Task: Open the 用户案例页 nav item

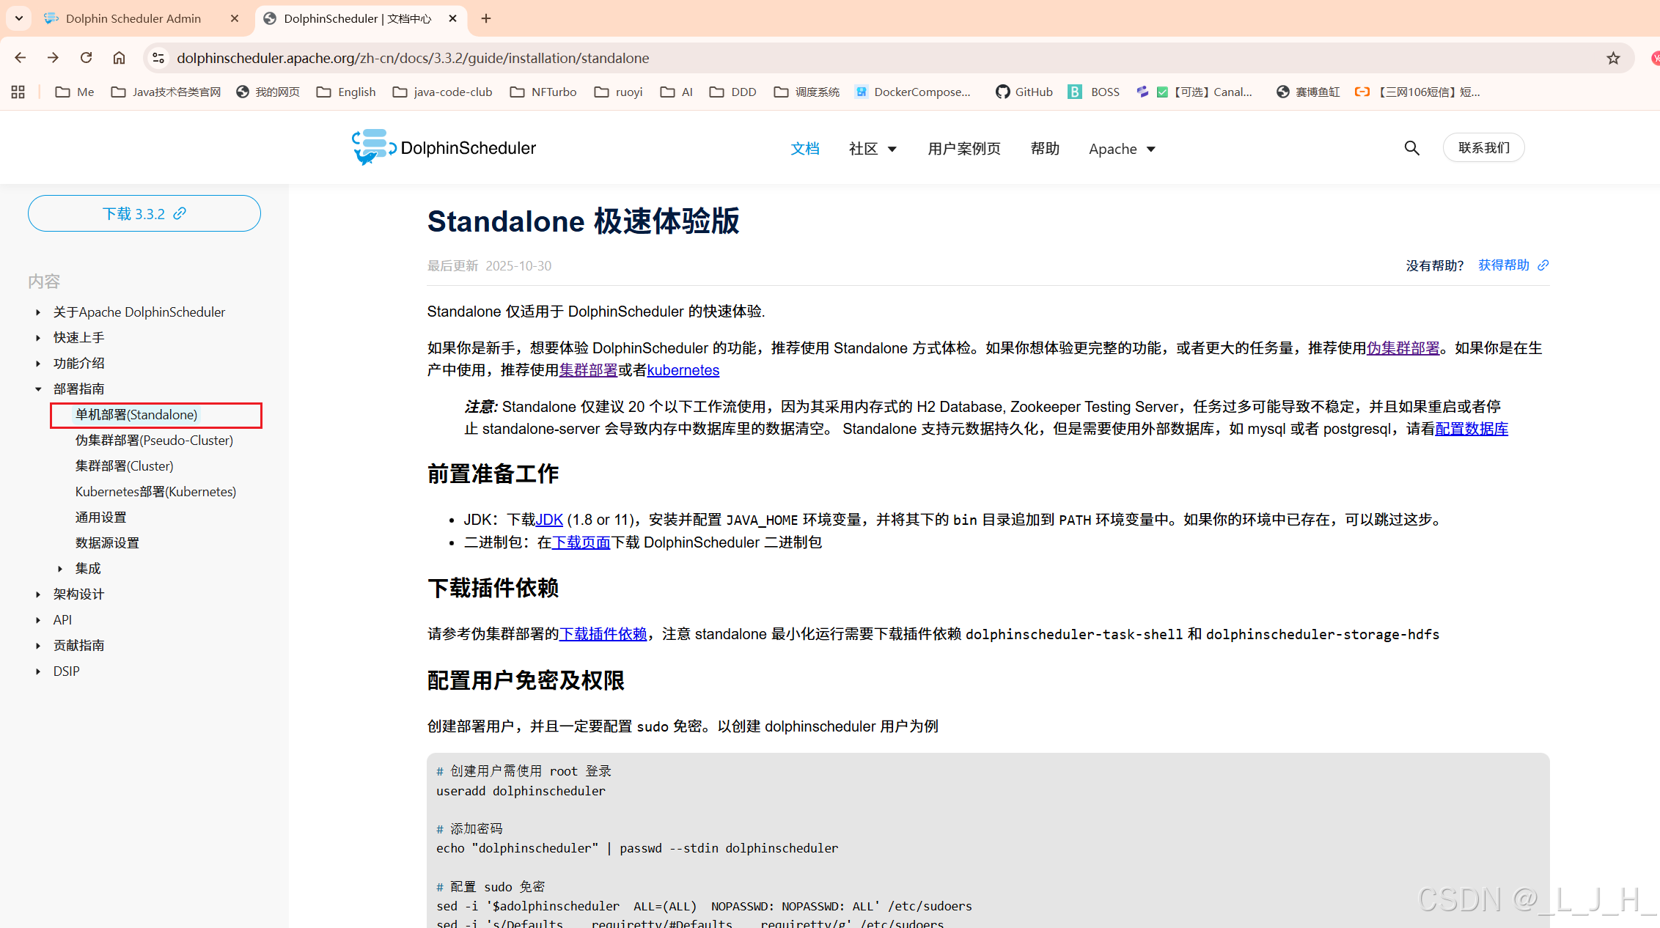Action: click(963, 149)
